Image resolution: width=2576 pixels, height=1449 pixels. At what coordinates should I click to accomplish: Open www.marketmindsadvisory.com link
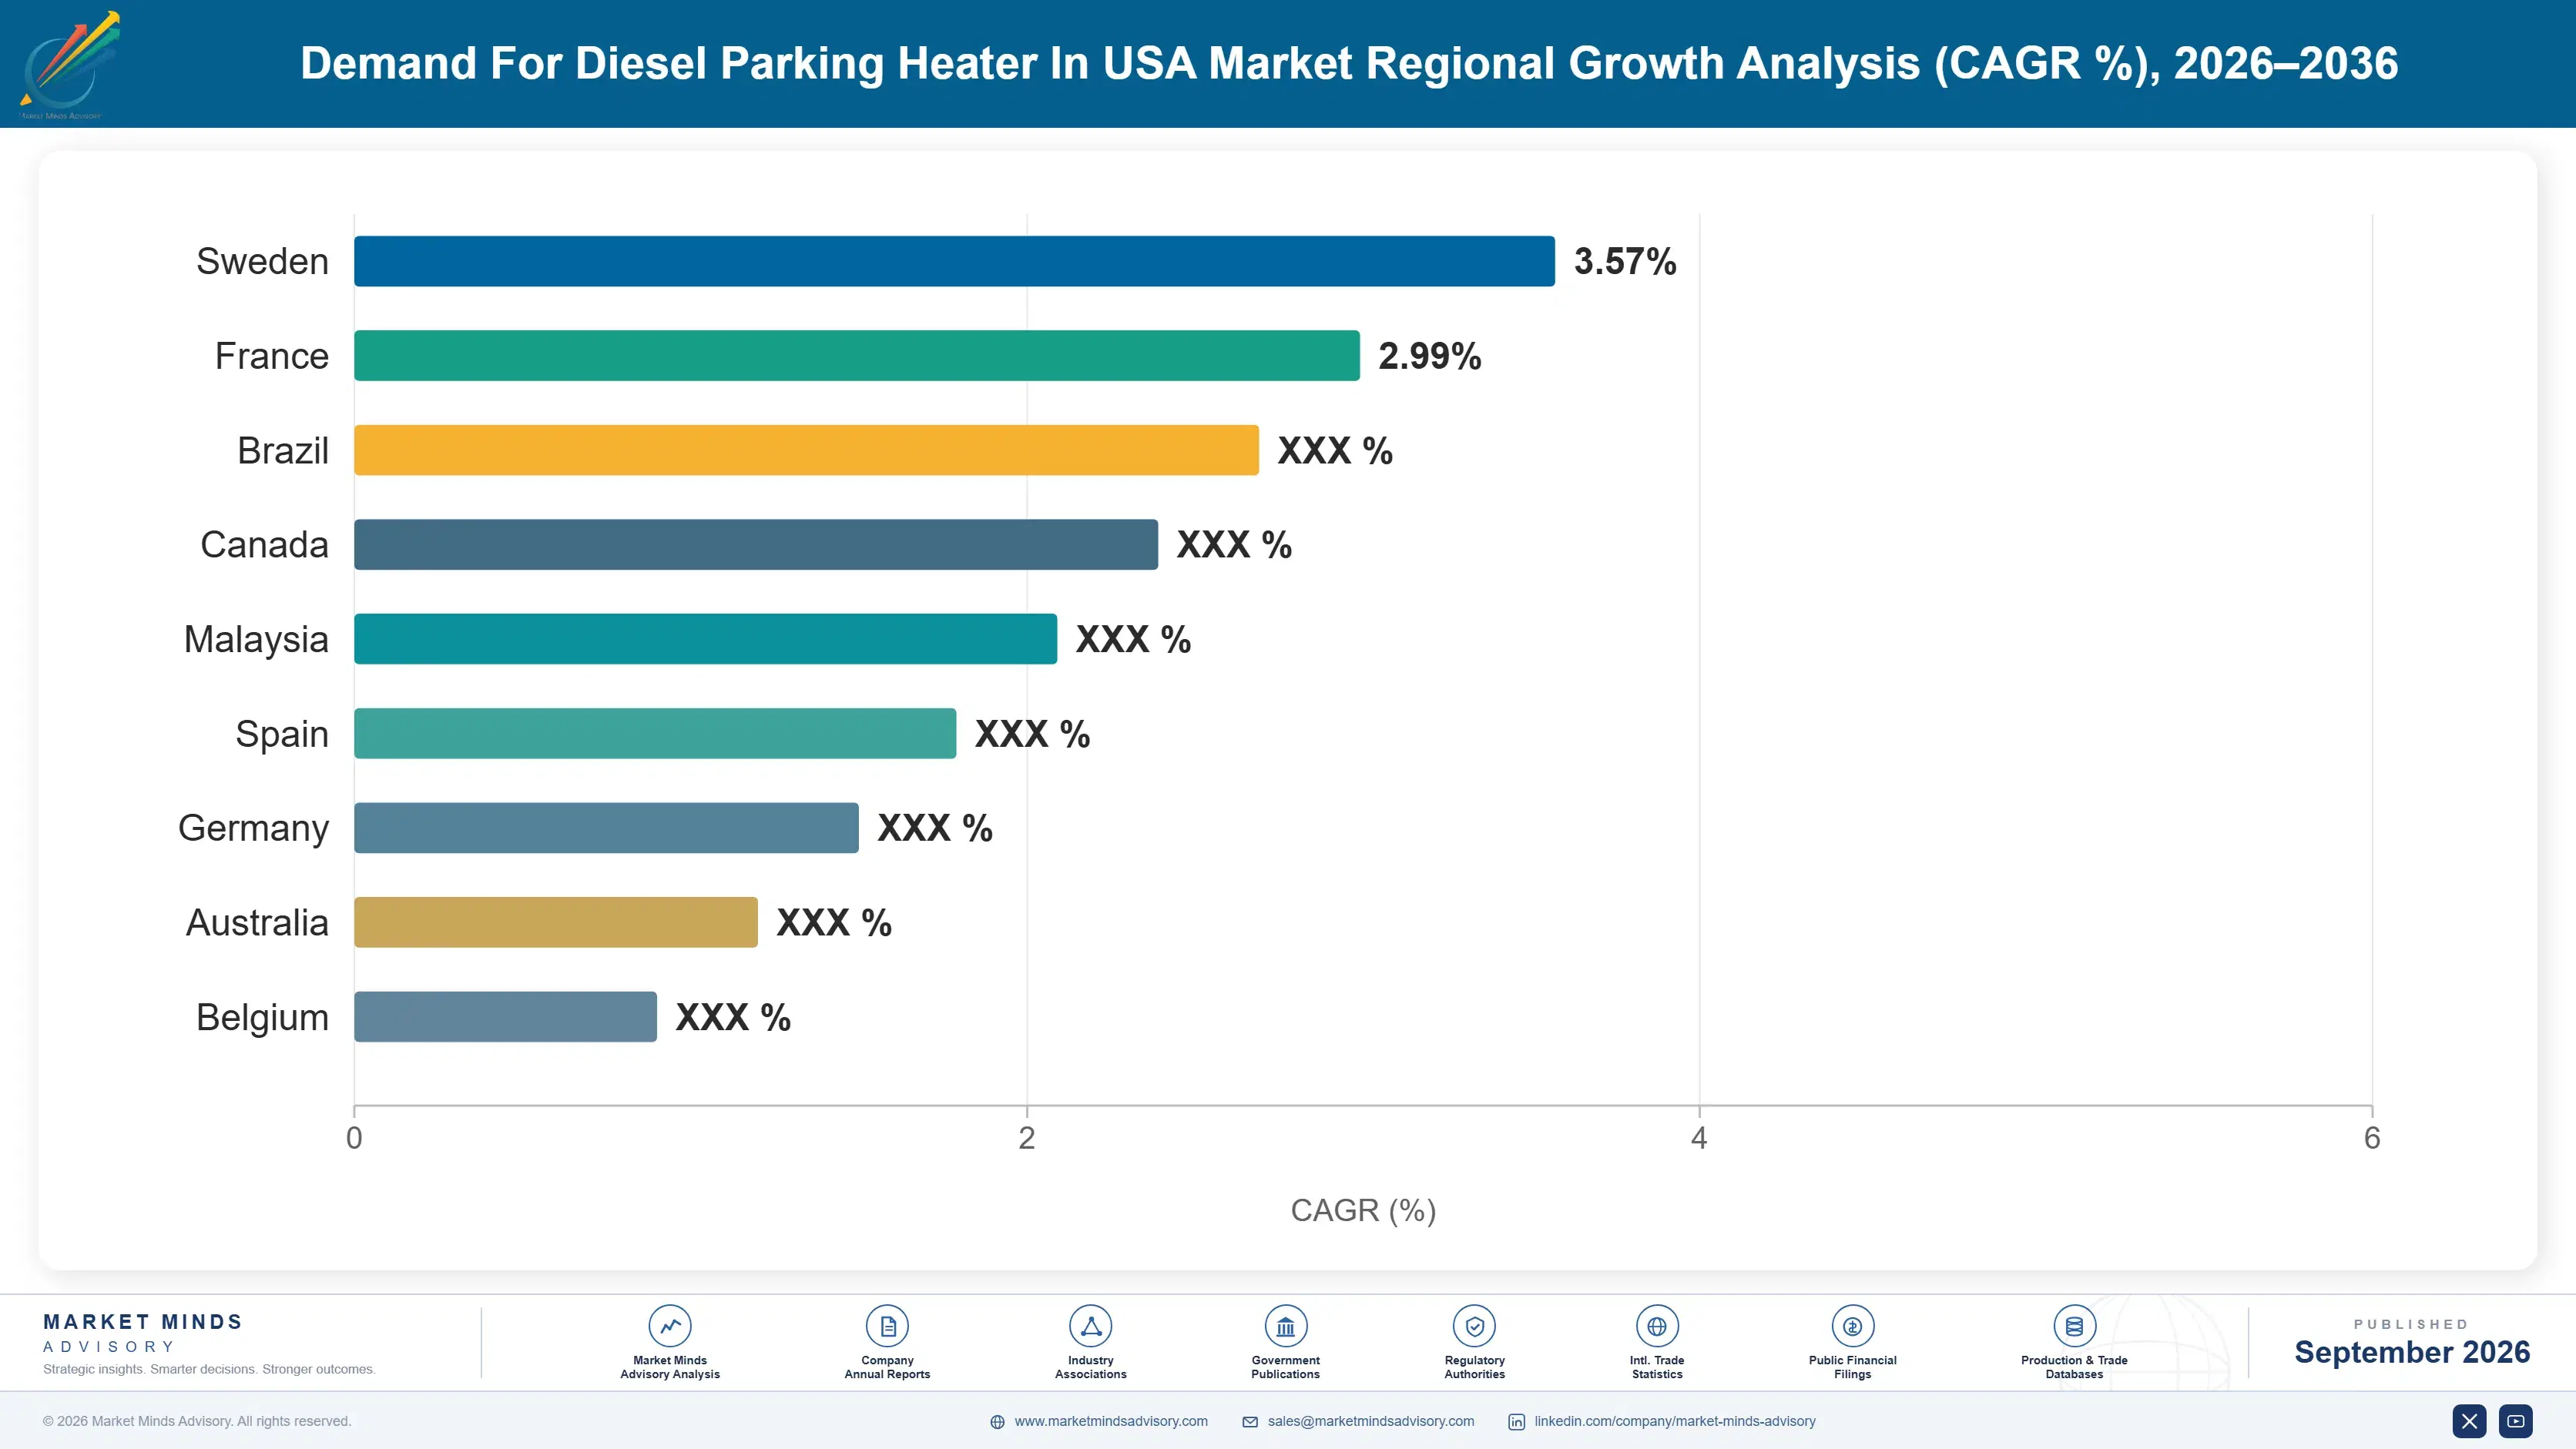[x=1111, y=1421]
